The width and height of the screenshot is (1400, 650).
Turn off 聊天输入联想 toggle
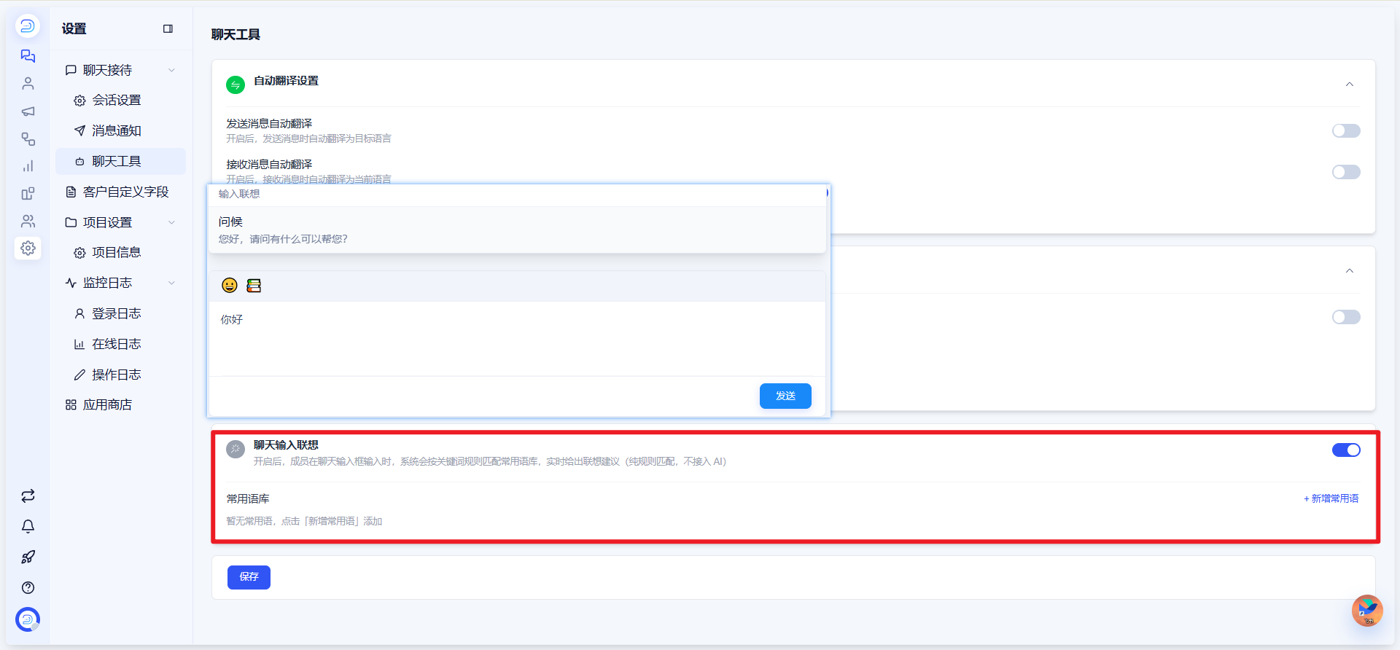1346,450
